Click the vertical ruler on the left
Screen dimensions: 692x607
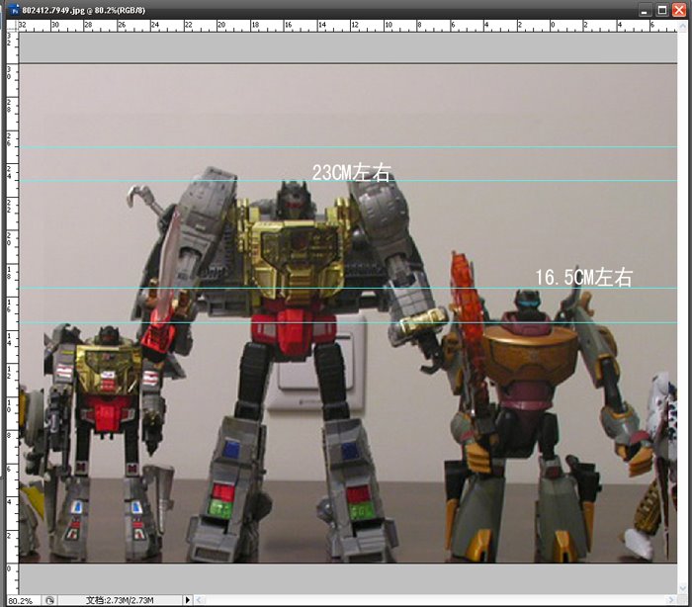[x=12, y=312]
